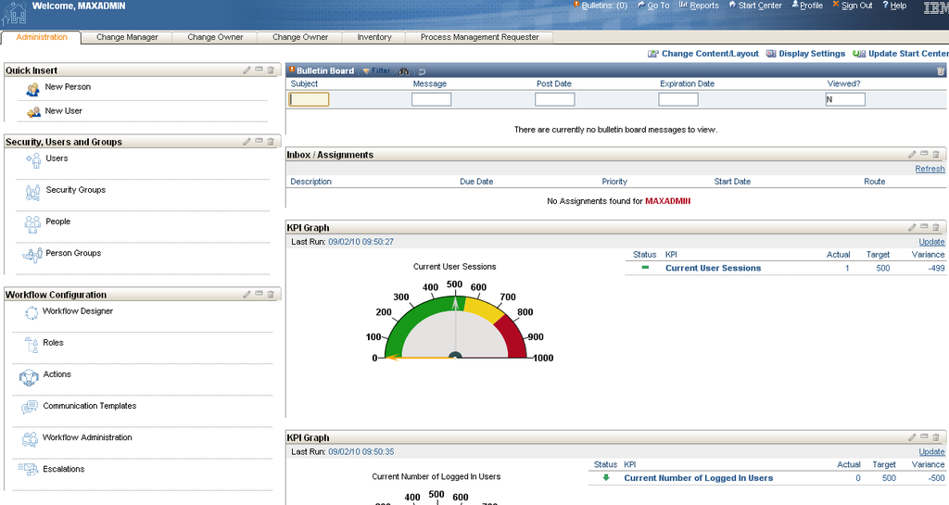Click the binoculars search icon in Bulletin Board
949x505 pixels.
tap(404, 71)
